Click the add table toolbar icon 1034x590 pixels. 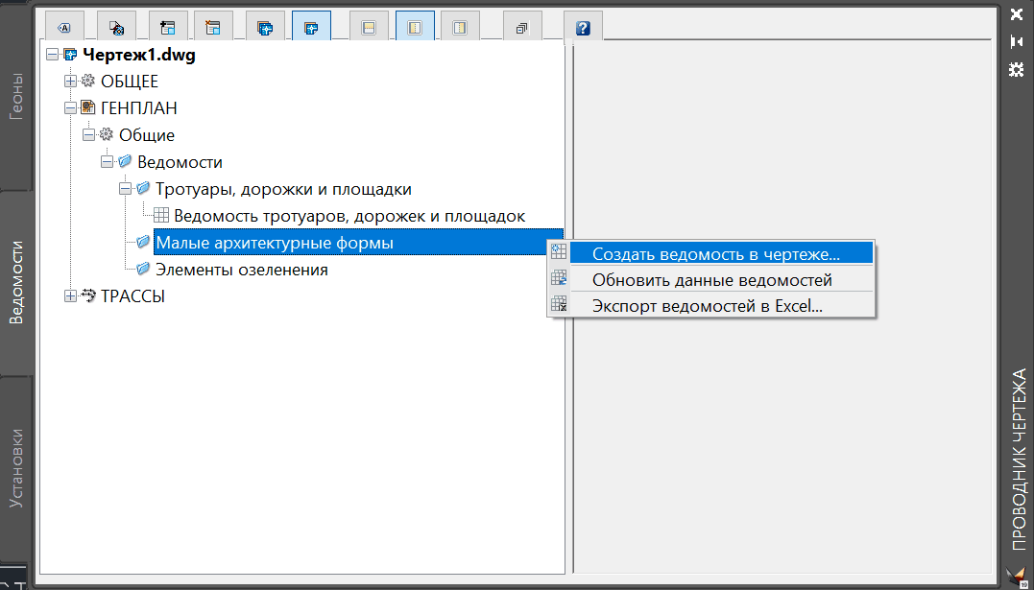(167, 28)
